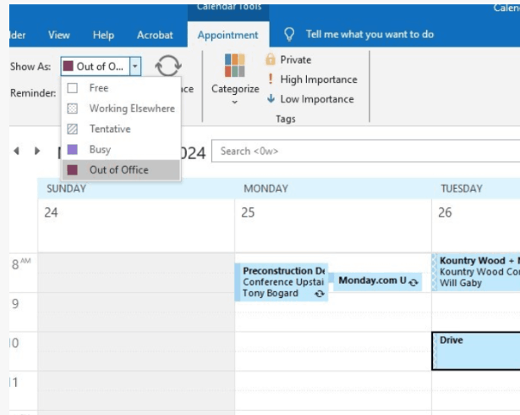520x415 pixels.
Task: Click the Recurrence circular arrows icon
Action: tap(168, 66)
